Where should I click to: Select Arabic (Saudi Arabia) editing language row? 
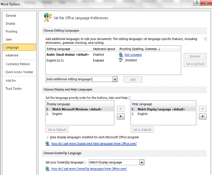point(113,55)
